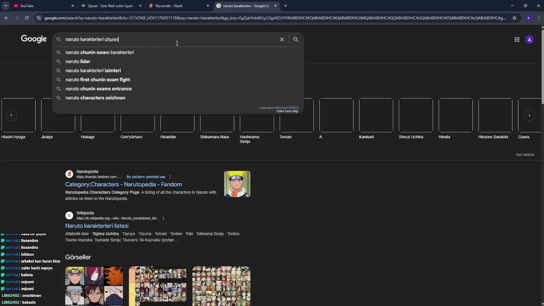
Task: Open Kankurō character card
Action: [376, 119]
